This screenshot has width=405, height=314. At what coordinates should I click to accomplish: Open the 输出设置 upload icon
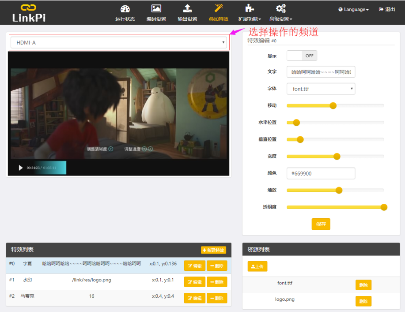coord(187,9)
